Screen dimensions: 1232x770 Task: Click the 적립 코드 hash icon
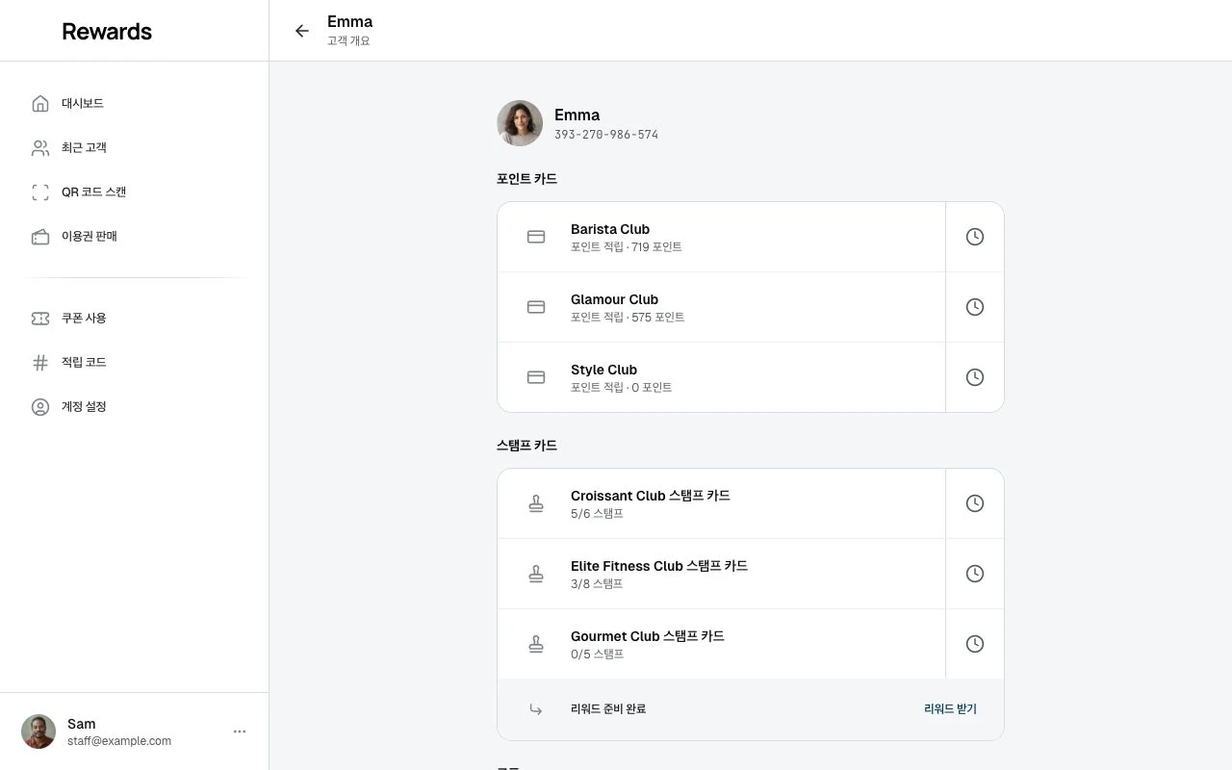[40, 362]
